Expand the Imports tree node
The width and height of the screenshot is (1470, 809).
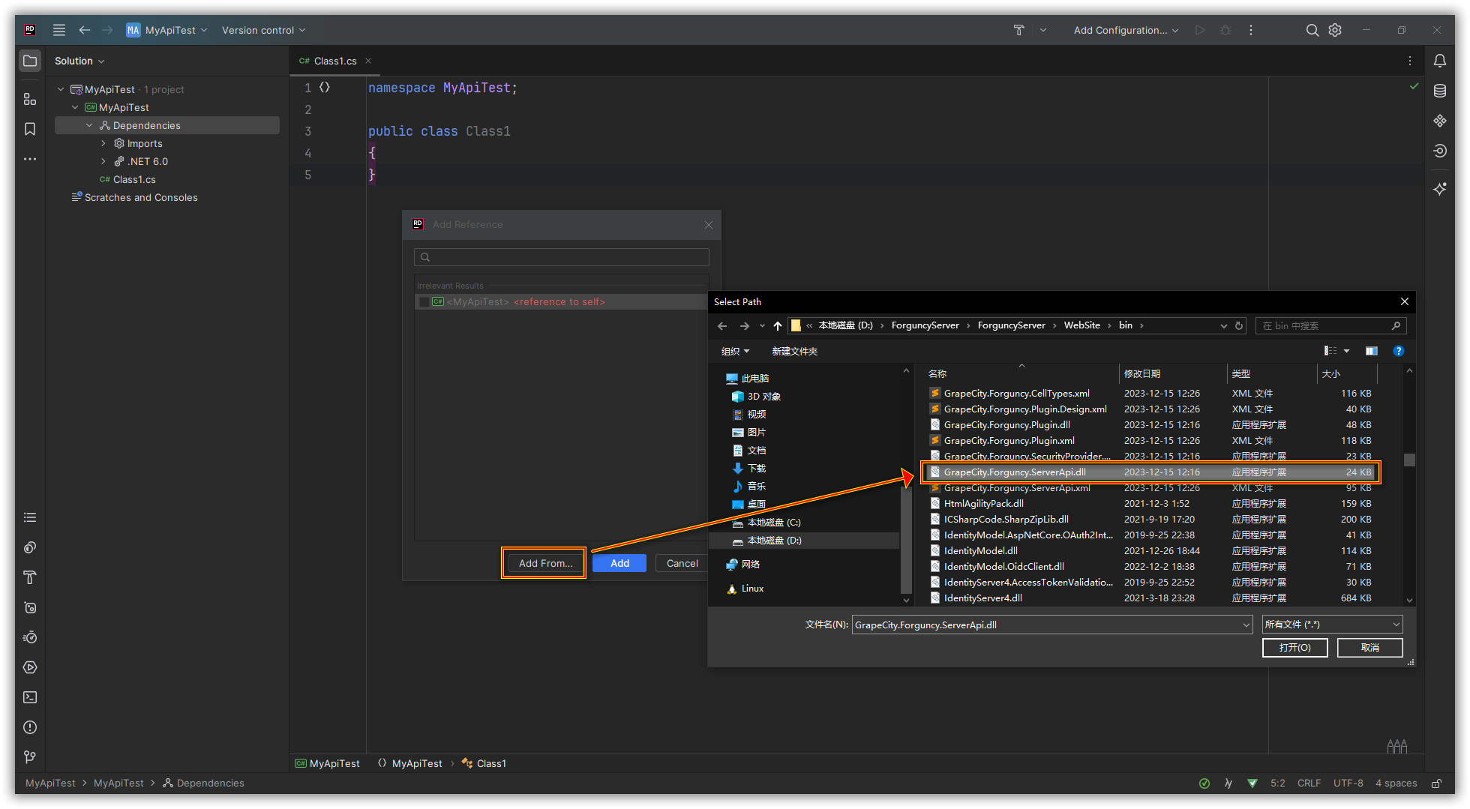click(x=103, y=143)
